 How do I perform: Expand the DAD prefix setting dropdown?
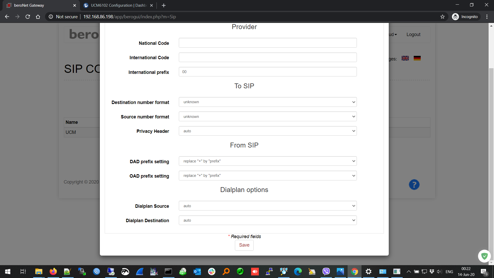pos(268,161)
